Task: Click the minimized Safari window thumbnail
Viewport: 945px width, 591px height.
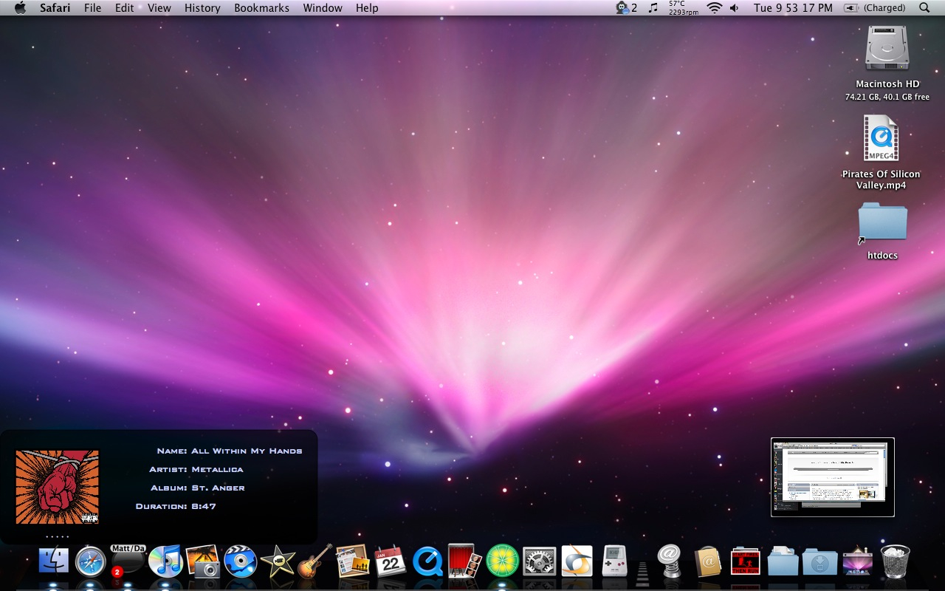Action: (832, 476)
